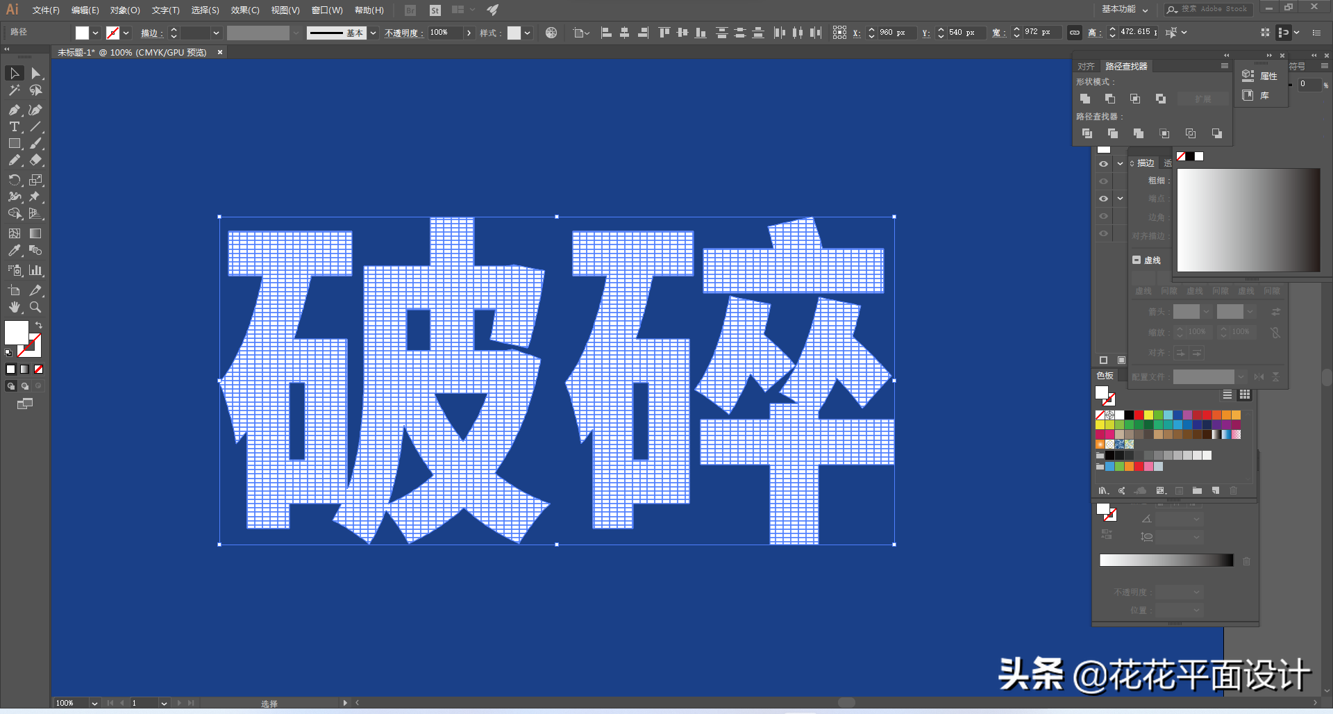
Task: Switch to the 对齐 panel tab
Action: coord(1086,66)
